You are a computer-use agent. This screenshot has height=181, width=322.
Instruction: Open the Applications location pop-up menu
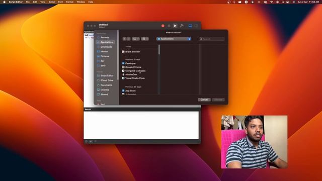174,39
